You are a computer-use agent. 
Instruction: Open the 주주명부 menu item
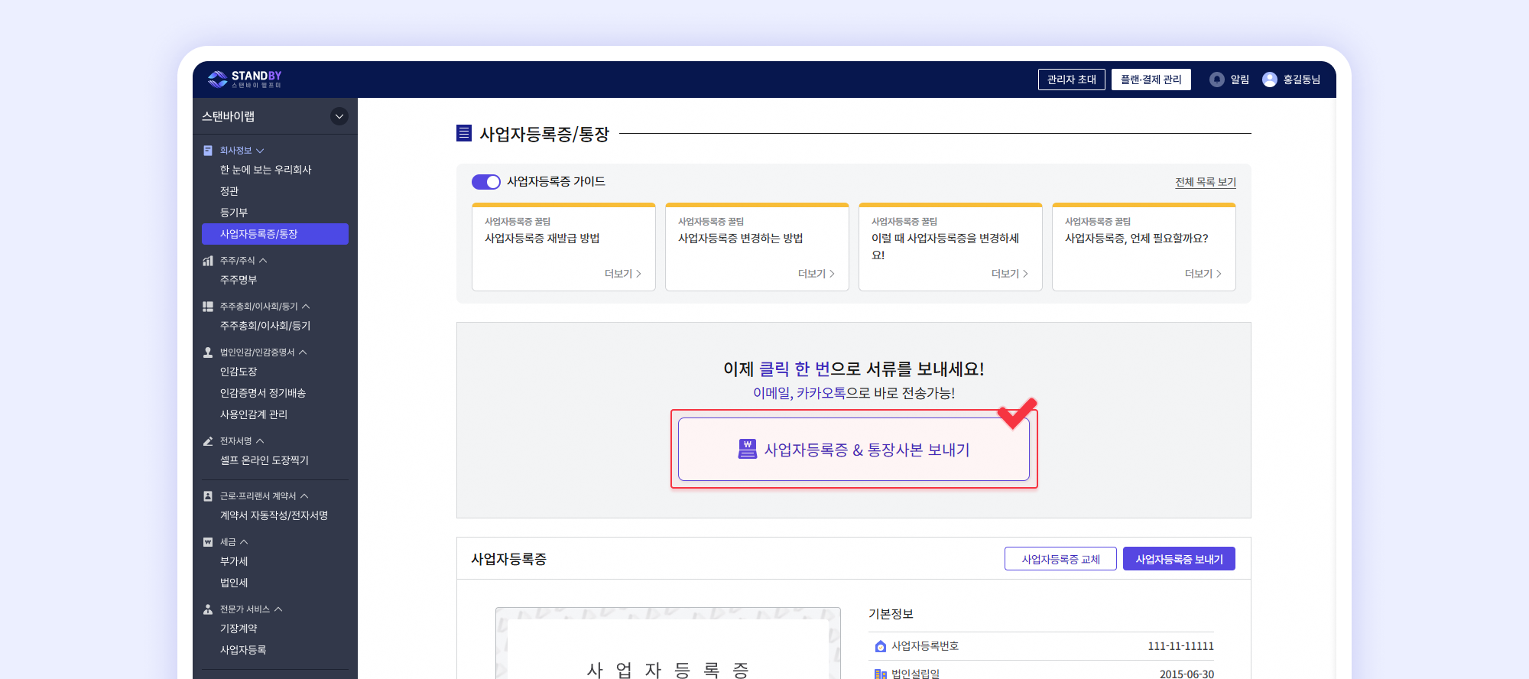point(239,280)
